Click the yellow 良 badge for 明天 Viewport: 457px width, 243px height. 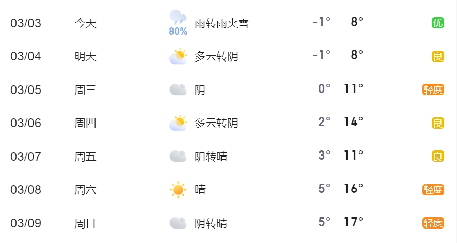(x=438, y=56)
